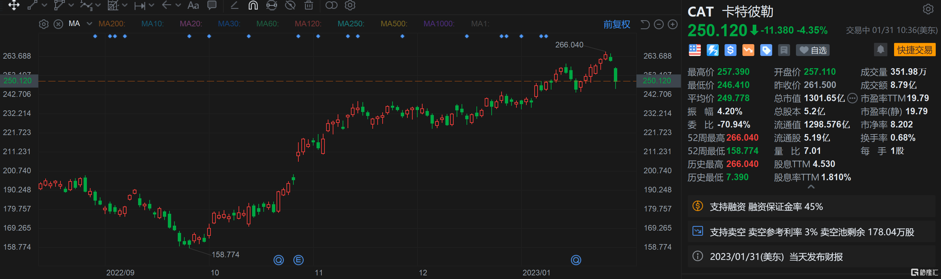The image size is (941, 279).
Task: Set a price alert with bell icon
Action: coord(880,50)
